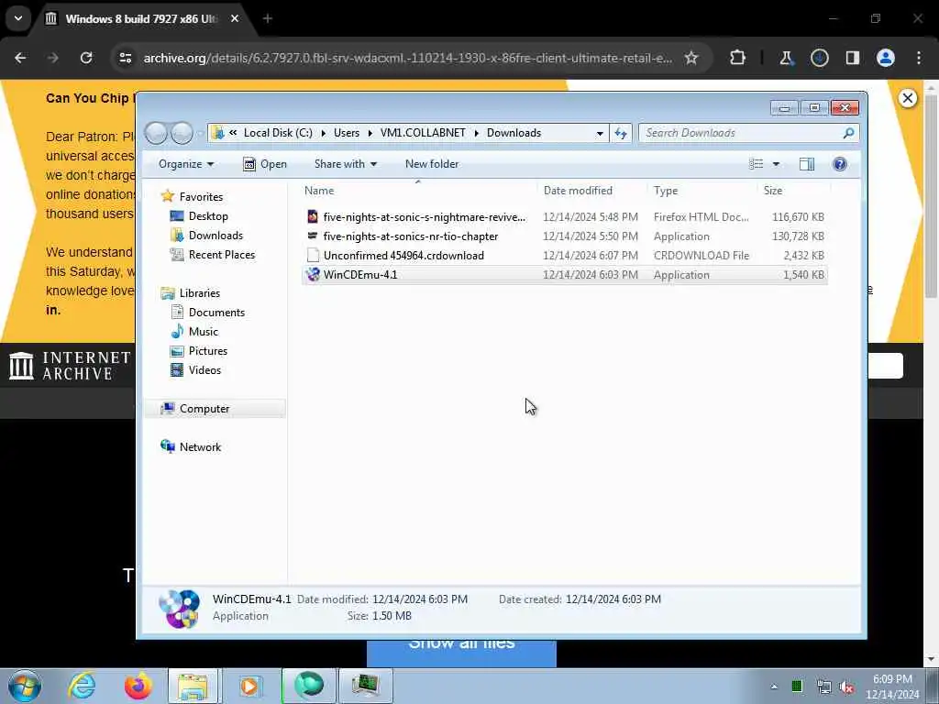Click the volume icon in system tray
939x704 pixels.
coord(846,687)
